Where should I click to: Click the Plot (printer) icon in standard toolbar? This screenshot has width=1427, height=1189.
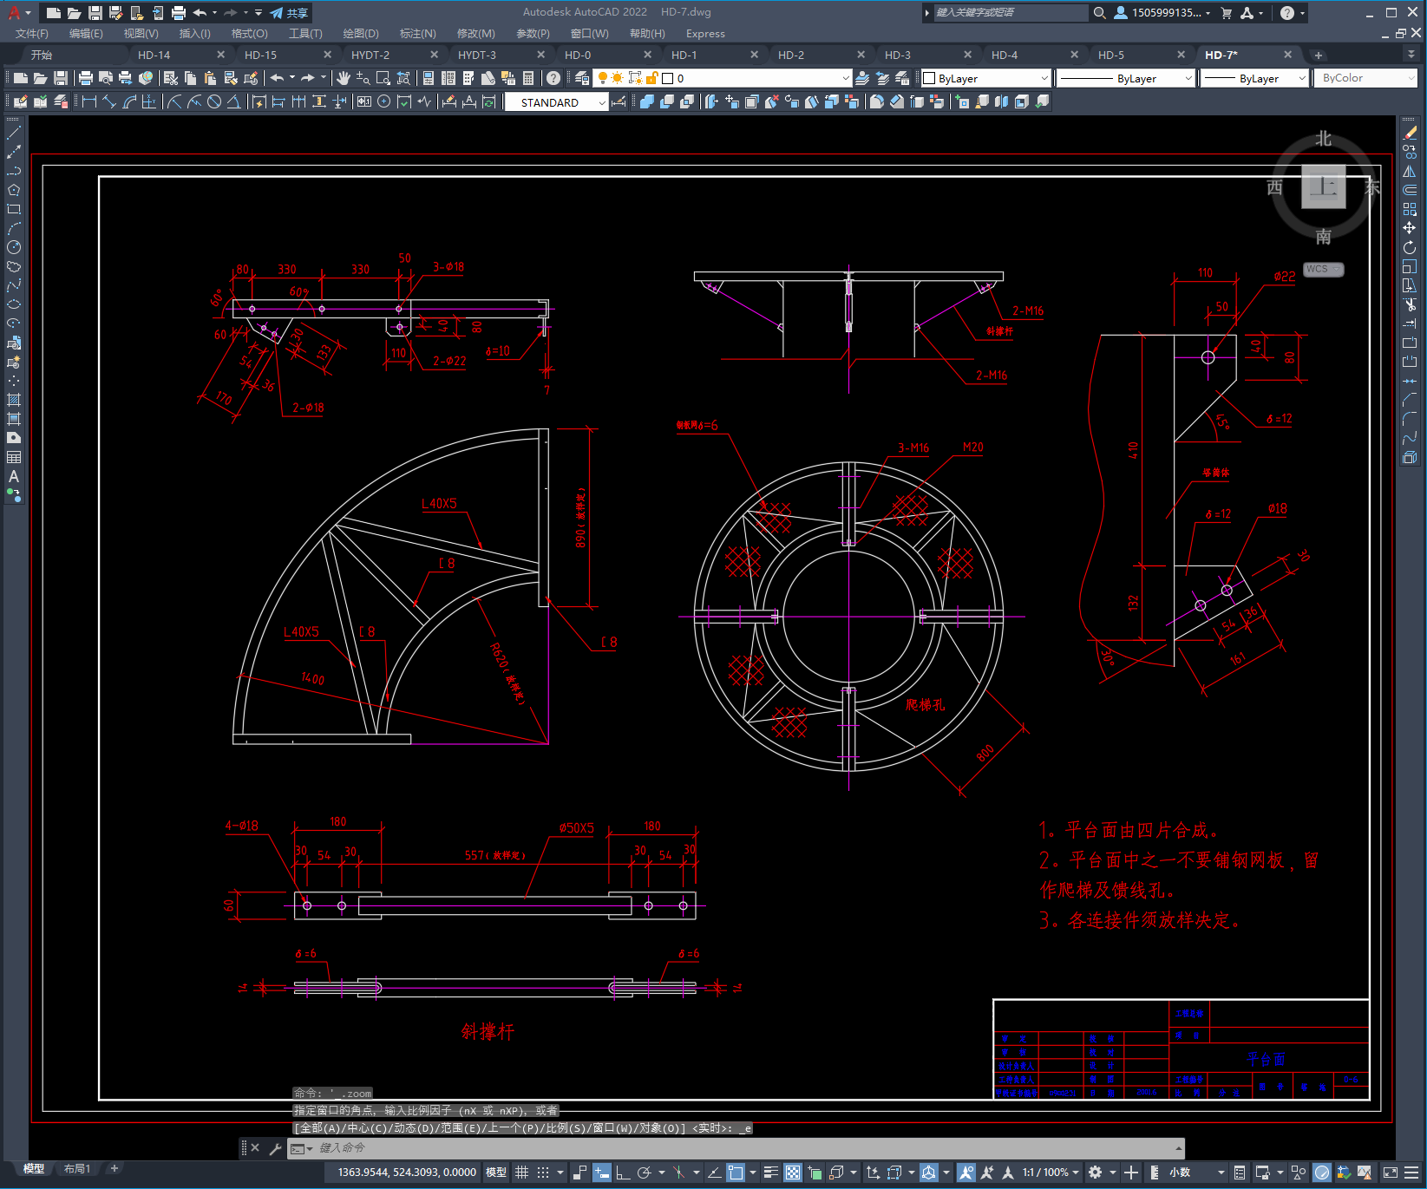point(86,78)
